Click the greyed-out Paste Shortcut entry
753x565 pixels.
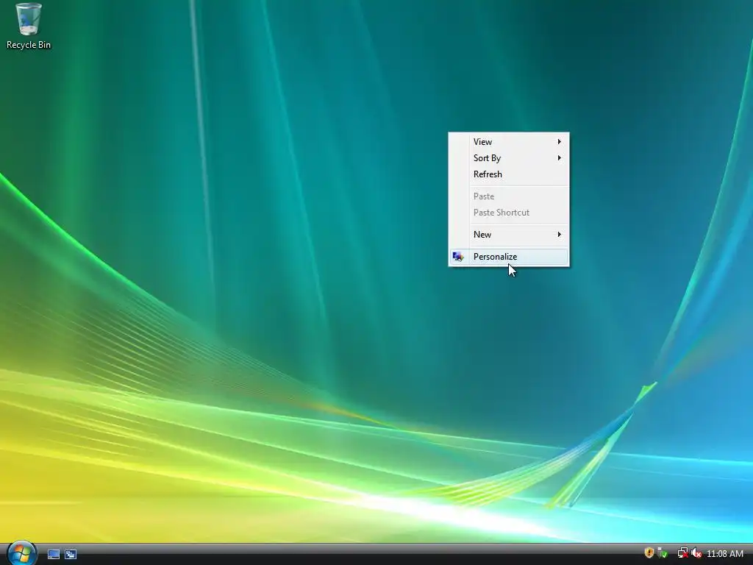click(509, 213)
